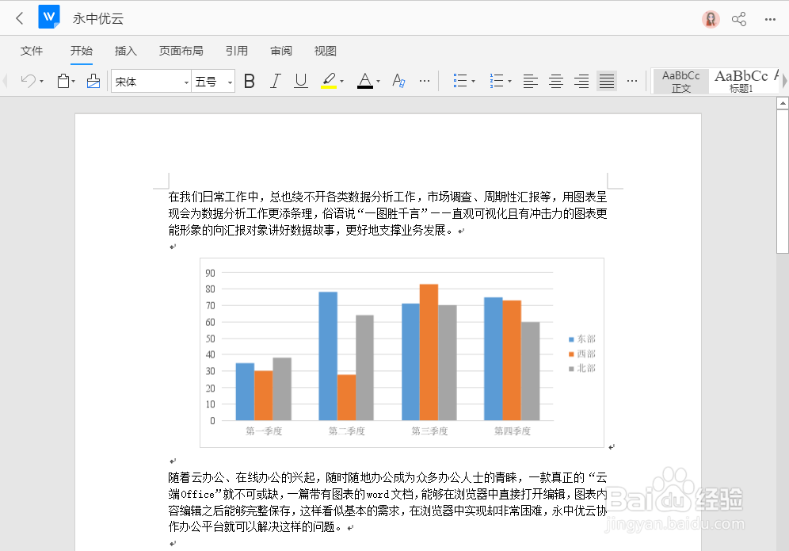The height and width of the screenshot is (551, 789).
Task: Open the paste options dropdown arrow
Action: [x=74, y=81]
